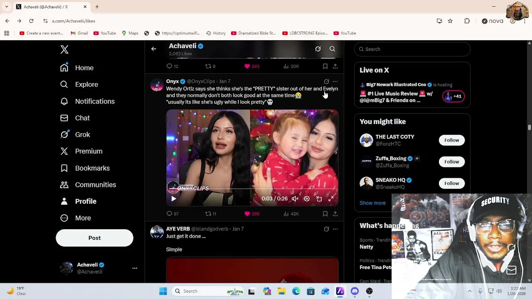View analytics of post with 20K views
The image size is (532, 299).
291,66
